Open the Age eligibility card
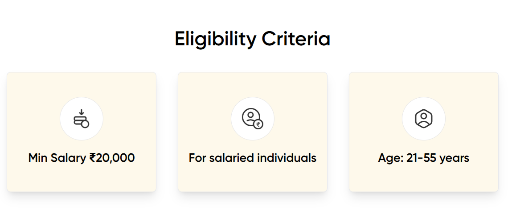Screen dimensions: 508x212 423,178
